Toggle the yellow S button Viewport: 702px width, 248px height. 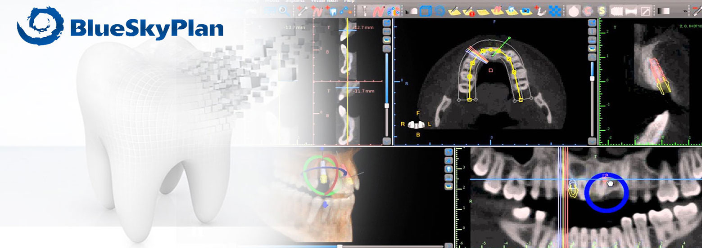click(x=602, y=11)
